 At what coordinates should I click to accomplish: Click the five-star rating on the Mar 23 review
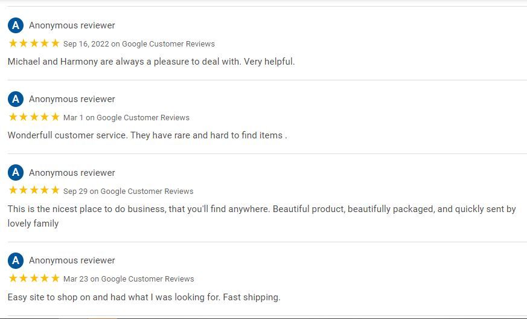coord(34,278)
